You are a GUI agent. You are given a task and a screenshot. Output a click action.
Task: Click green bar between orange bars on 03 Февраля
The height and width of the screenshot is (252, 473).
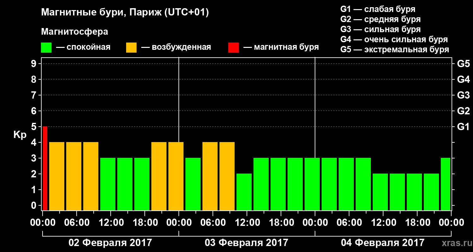coord(193,184)
